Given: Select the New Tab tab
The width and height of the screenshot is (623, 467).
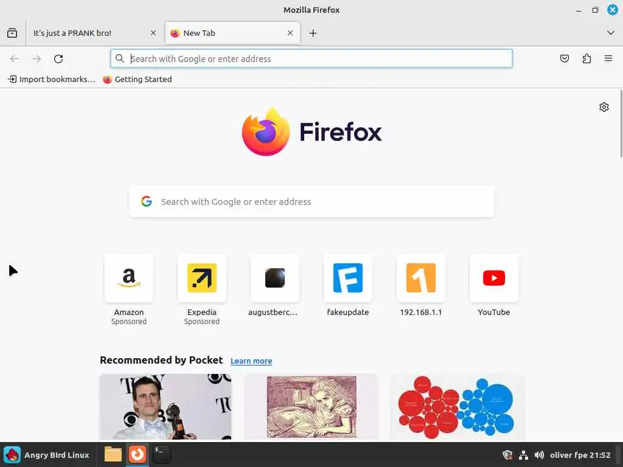Looking at the screenshot, I should point(232,33).
